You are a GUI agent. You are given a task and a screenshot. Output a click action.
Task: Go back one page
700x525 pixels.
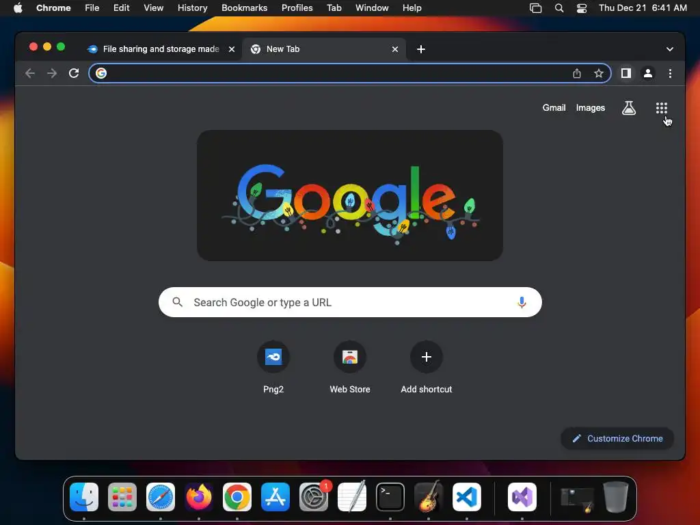coord(30,73)
